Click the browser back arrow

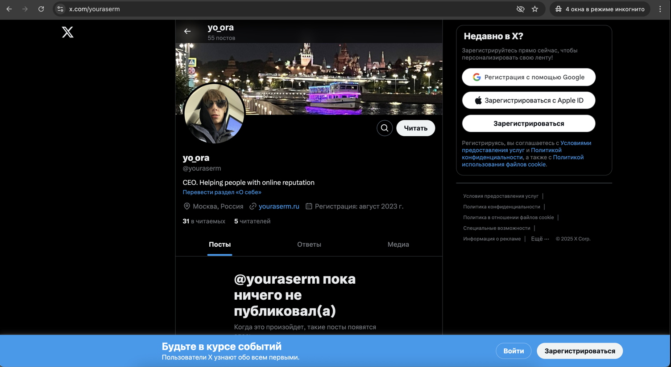(x=9, y=9)
